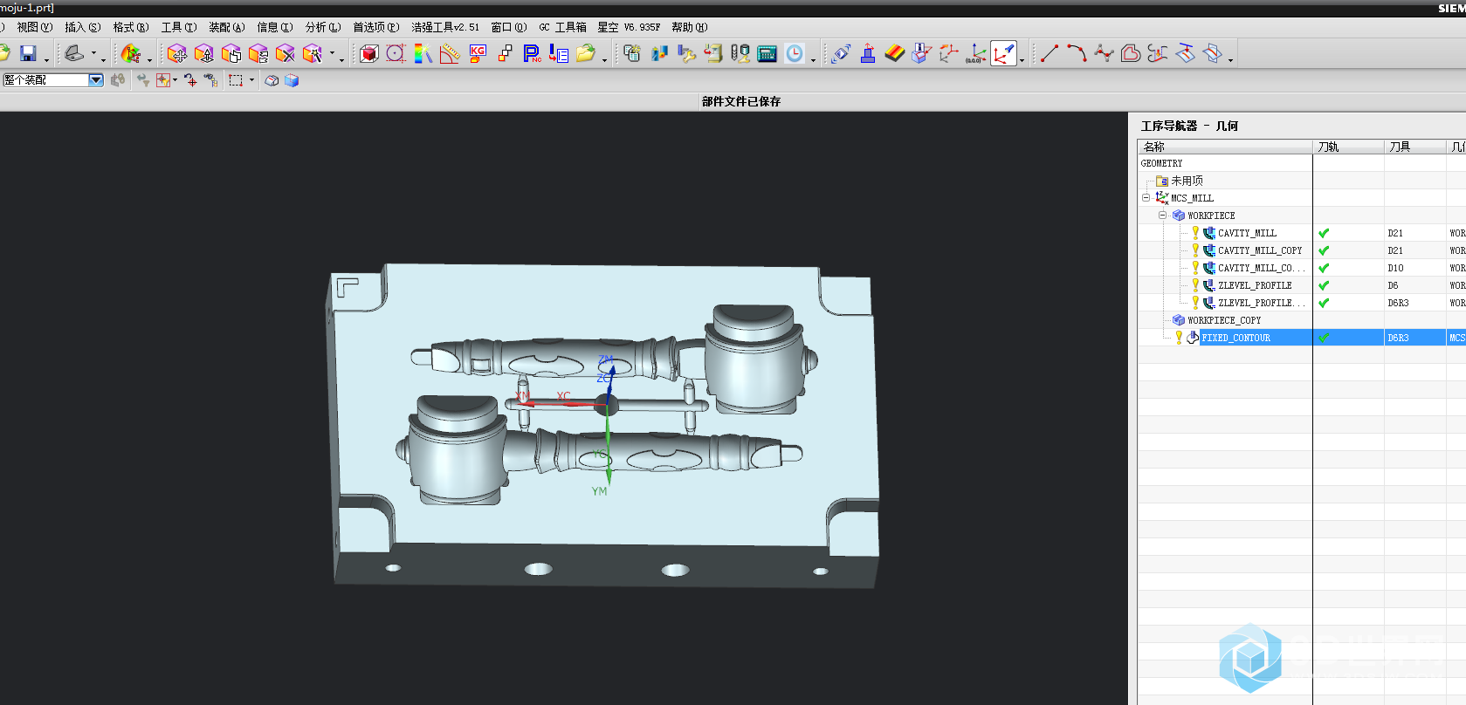Open the 首选项(P) menu
Viewport: 1466px width, 705px height.
coord(376,27)
